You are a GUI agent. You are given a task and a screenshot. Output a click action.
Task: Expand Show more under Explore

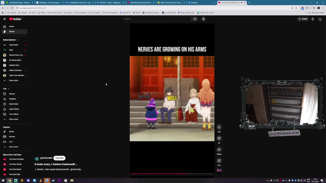[x=14, y=147]
